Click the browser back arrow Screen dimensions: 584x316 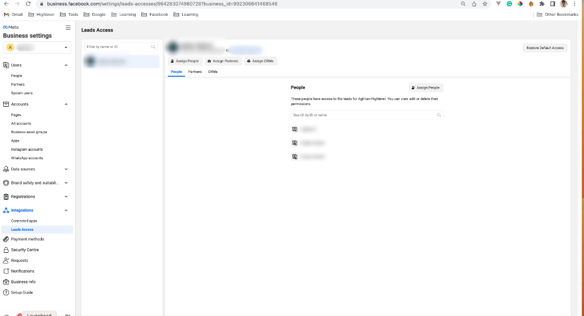click(x=6, y=4)
